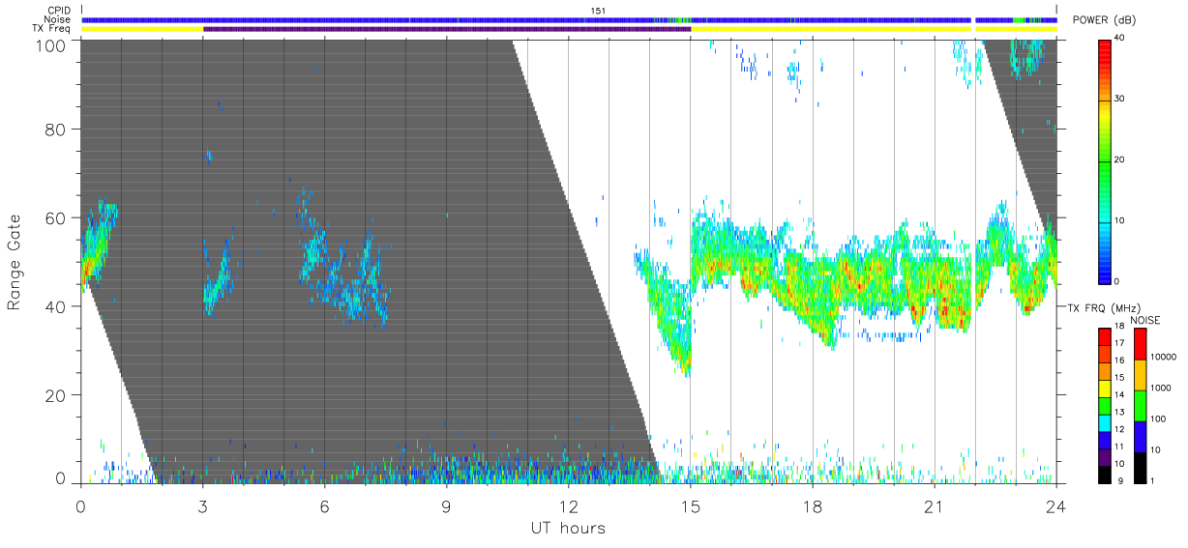Image resolution: width=1188 pixels, height=548 pixels.
Task: Click the yellow 14 MHz TX FRQ swatch
Action: pyautogui.click(x=1104, y=389)
